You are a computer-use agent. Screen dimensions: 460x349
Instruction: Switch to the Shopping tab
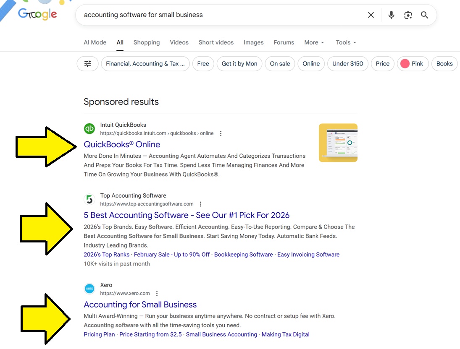point(147,42)
